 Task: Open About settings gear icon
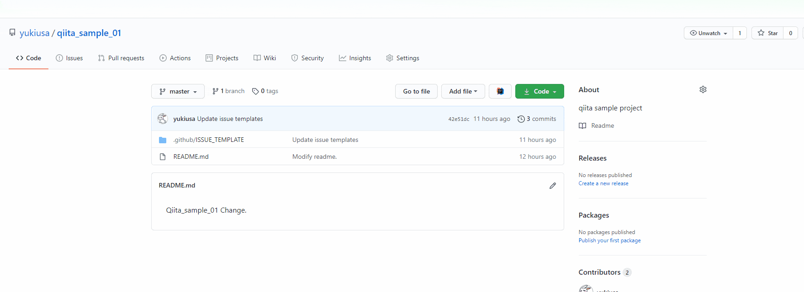(703, 89)
